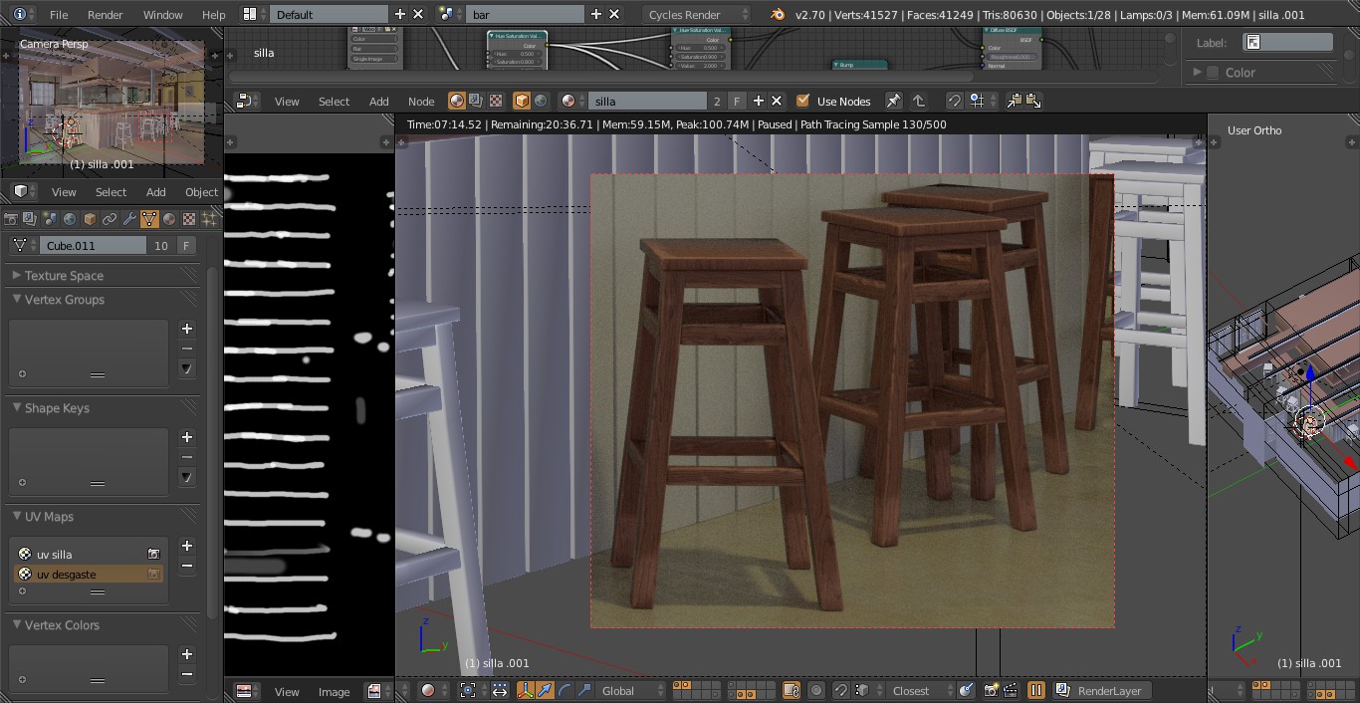
Task: Open the Global transform orientation dropdown
Action: pos(632,690)
